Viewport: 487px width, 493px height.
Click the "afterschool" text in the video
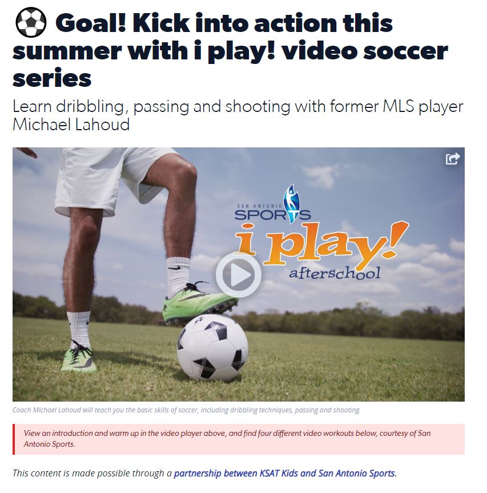pyautogui.click(x=335, y=272)
